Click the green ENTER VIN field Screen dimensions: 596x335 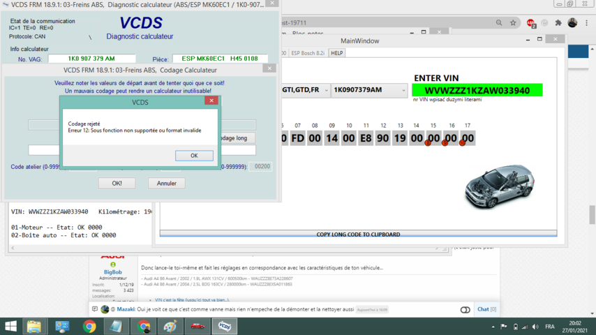477,91
